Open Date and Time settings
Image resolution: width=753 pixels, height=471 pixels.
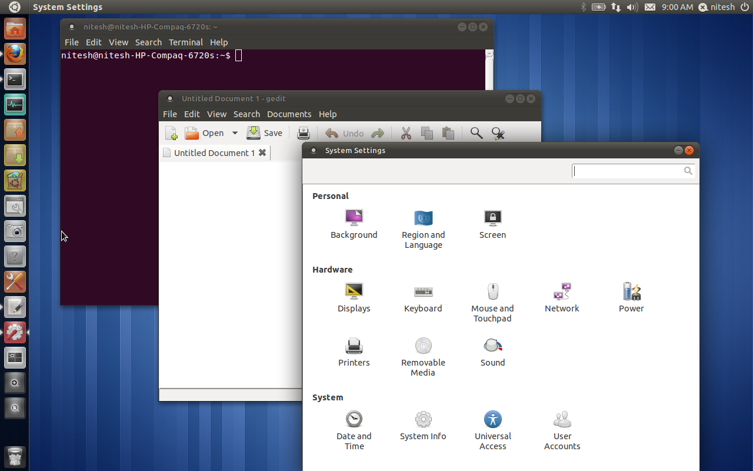tap(354, 425)
